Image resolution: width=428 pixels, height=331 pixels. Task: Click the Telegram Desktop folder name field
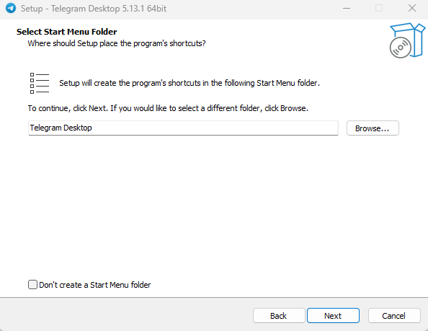point(183,128)
